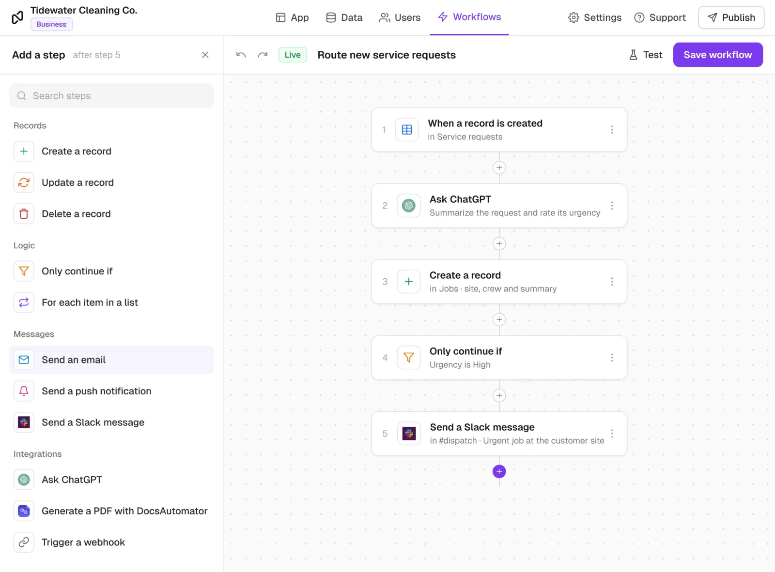Image resolution: width=775 pixels, height=572 pixels.
Task: Insert a step between steps 2 and 3
Action: point(499,243)
